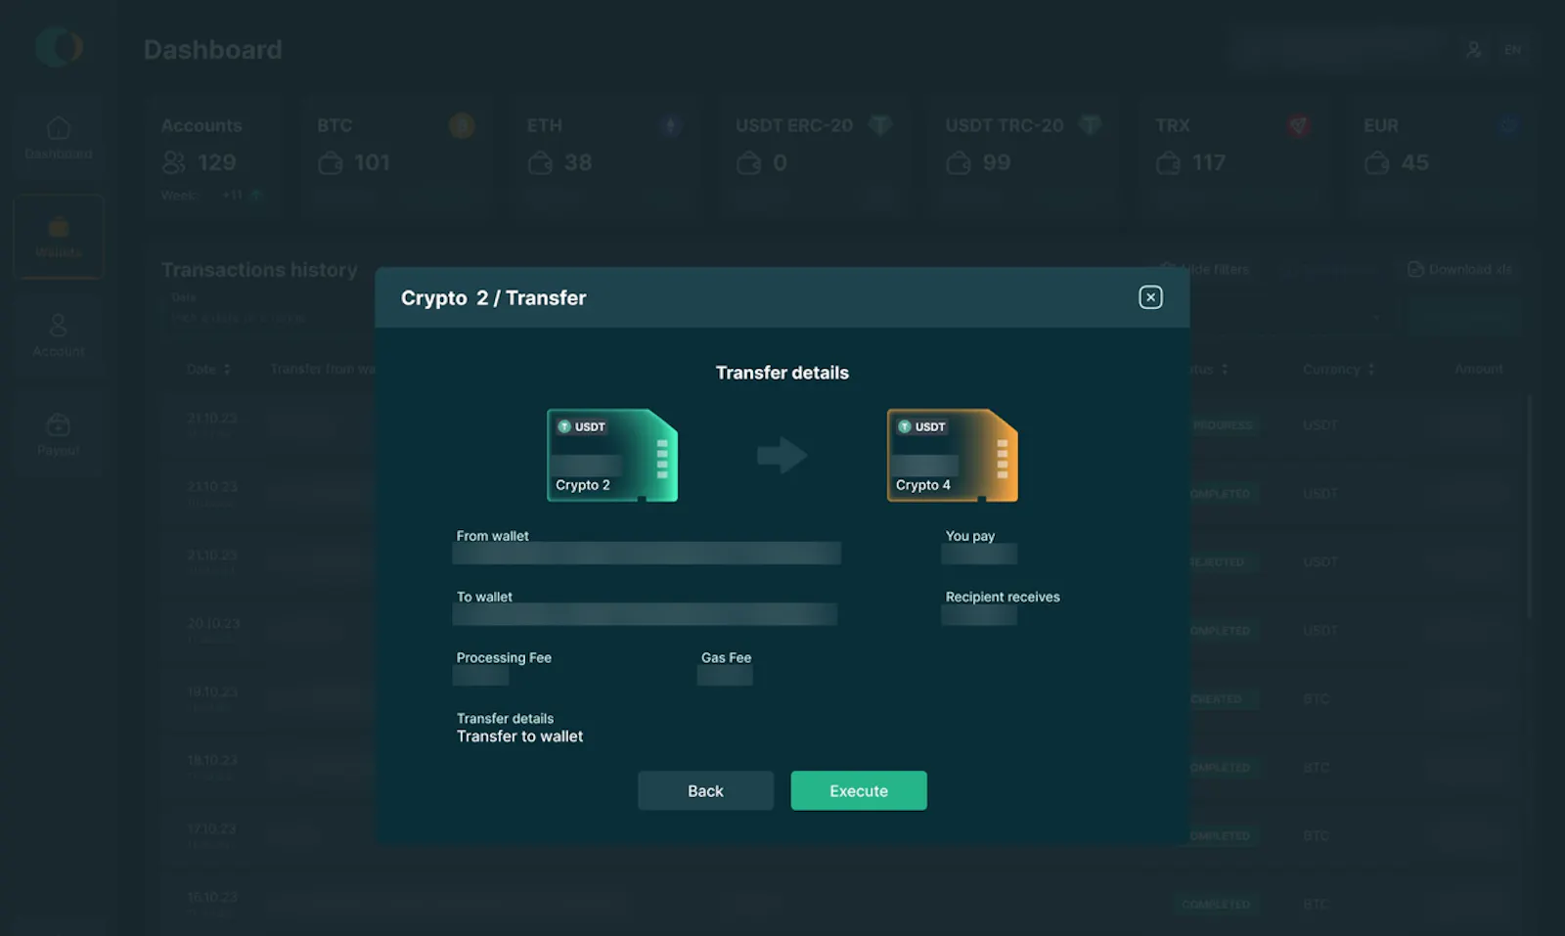The width and height of the screenshot is (1565, 936).
Task: Click the Ethereum icon on ETH card
Action: pyautogui.click(x=671, y=125)
